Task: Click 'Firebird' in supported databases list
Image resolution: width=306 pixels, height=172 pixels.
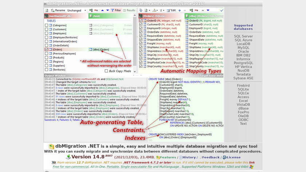Action: 243,86
